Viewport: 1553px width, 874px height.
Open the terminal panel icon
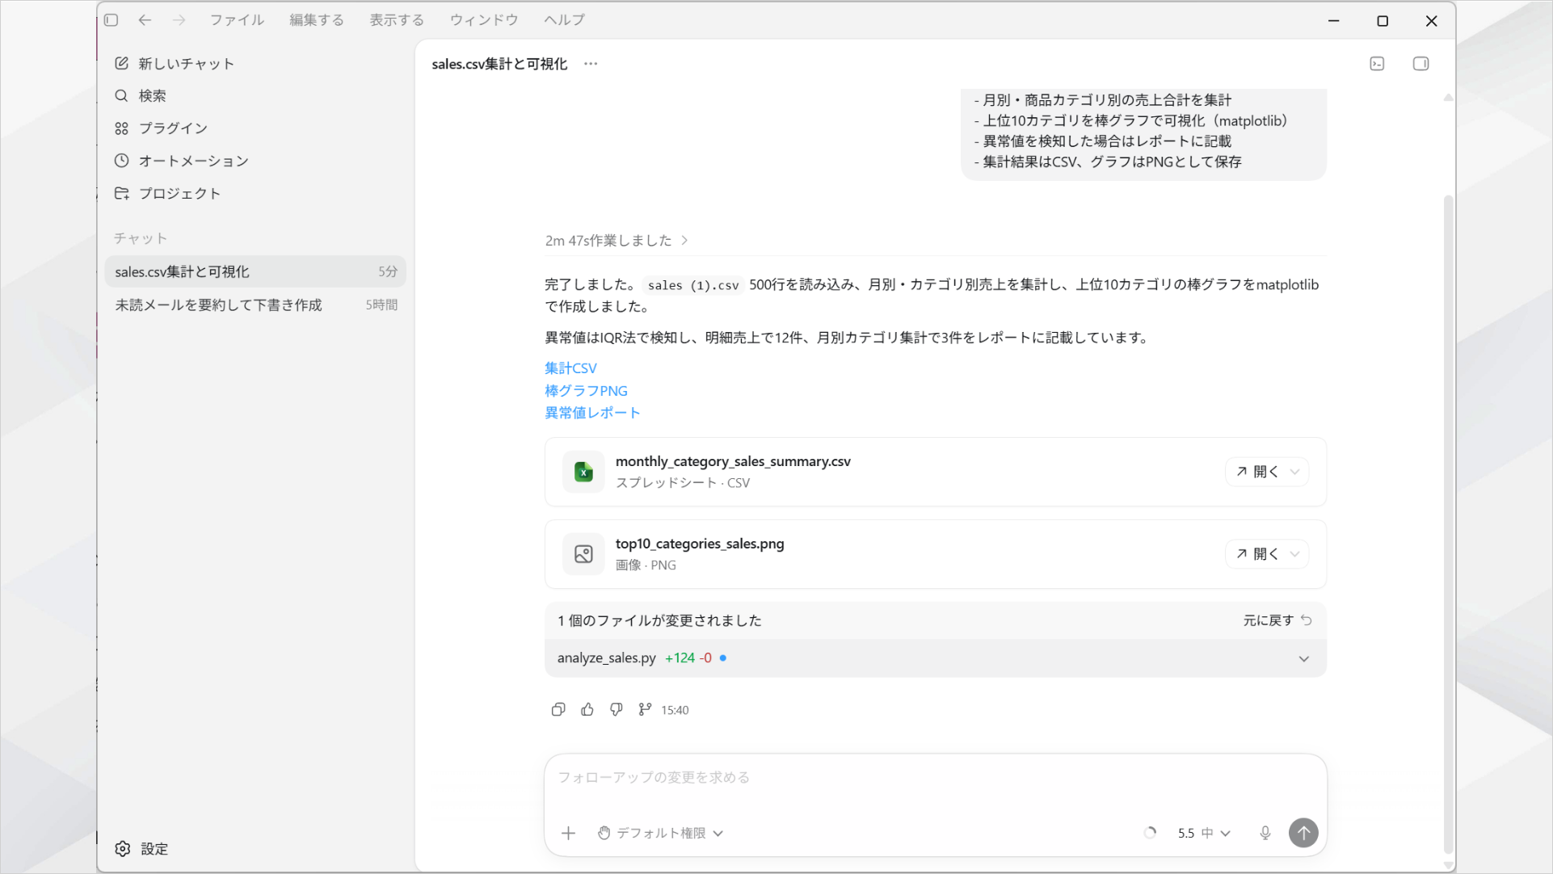1378,64
